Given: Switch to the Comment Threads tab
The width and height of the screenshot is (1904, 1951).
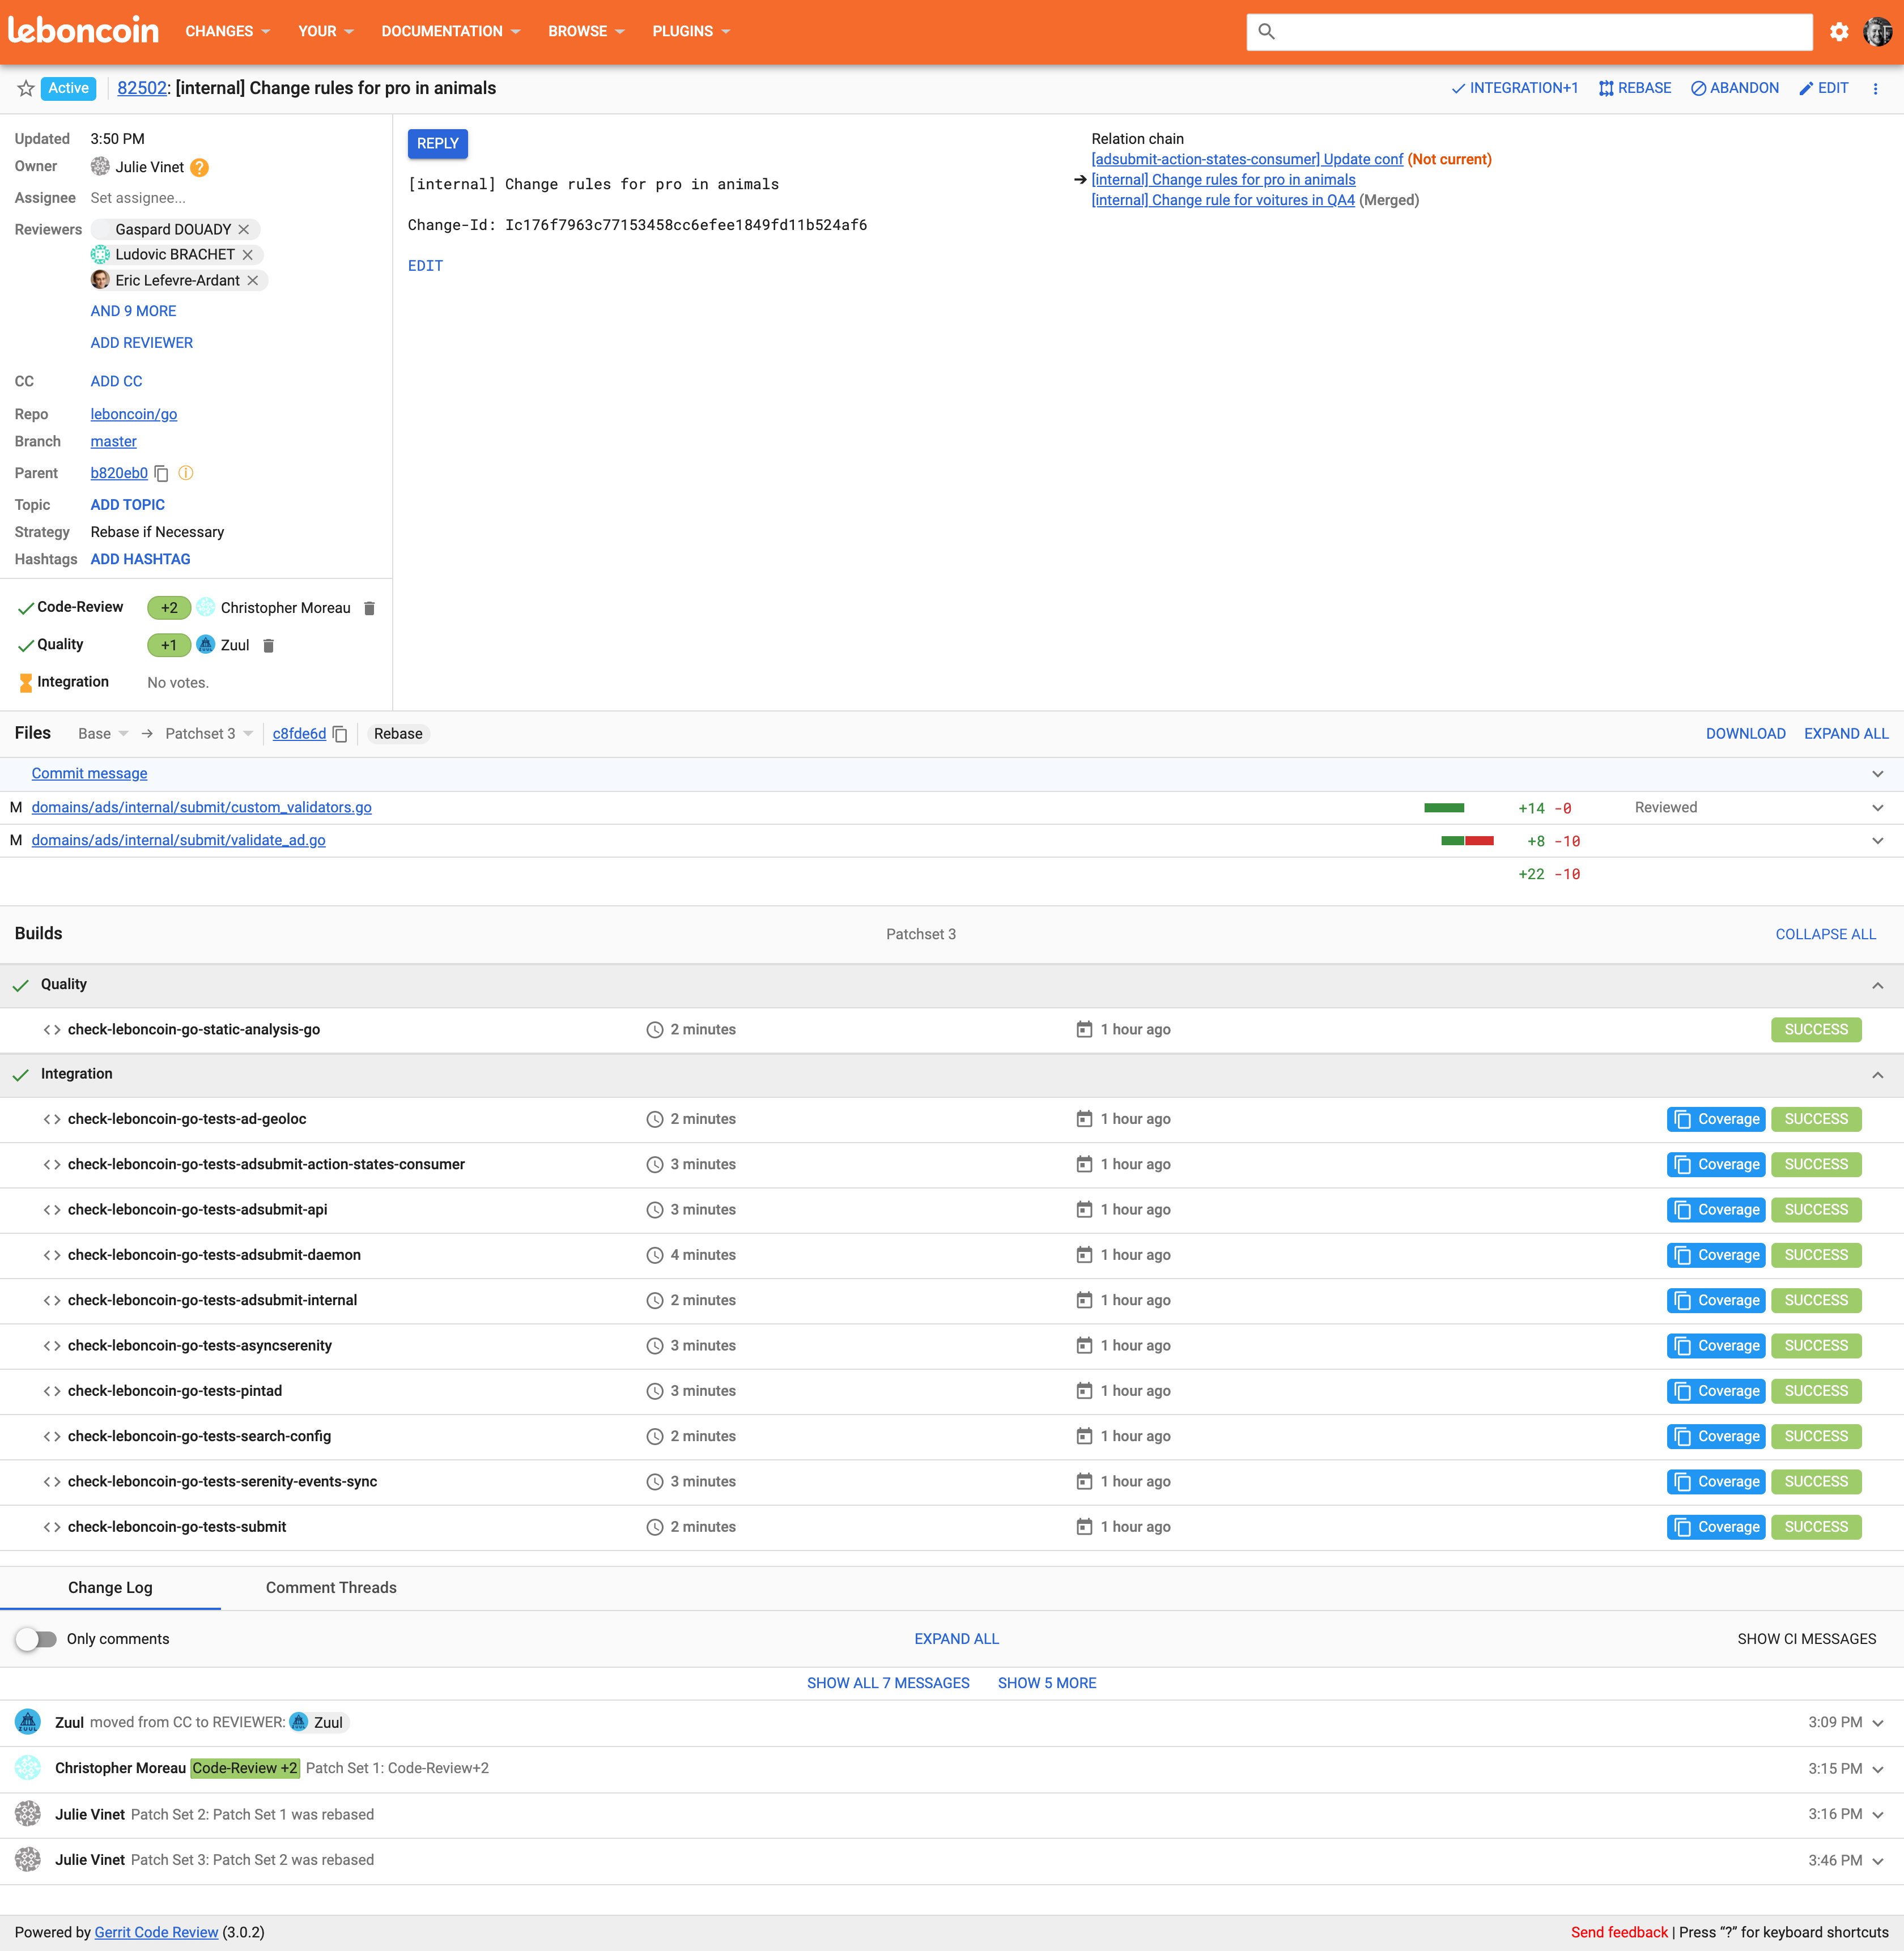Looking at the screenshot, I should 331,1588.
